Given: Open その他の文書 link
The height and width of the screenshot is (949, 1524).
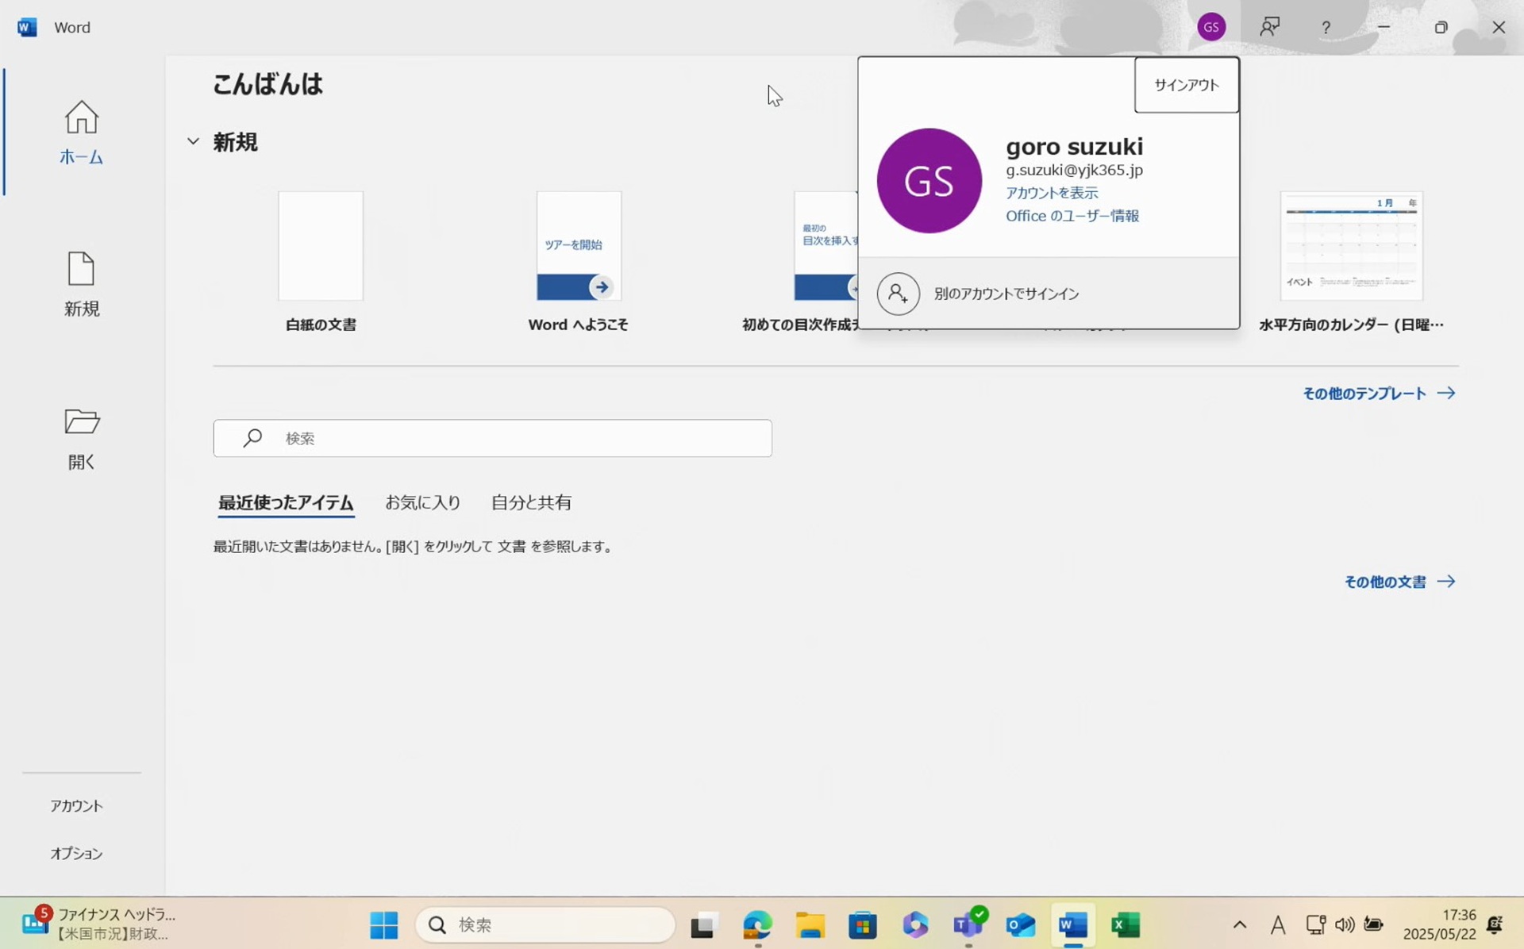Looking at the screenshot, I should coord(1399,582).
